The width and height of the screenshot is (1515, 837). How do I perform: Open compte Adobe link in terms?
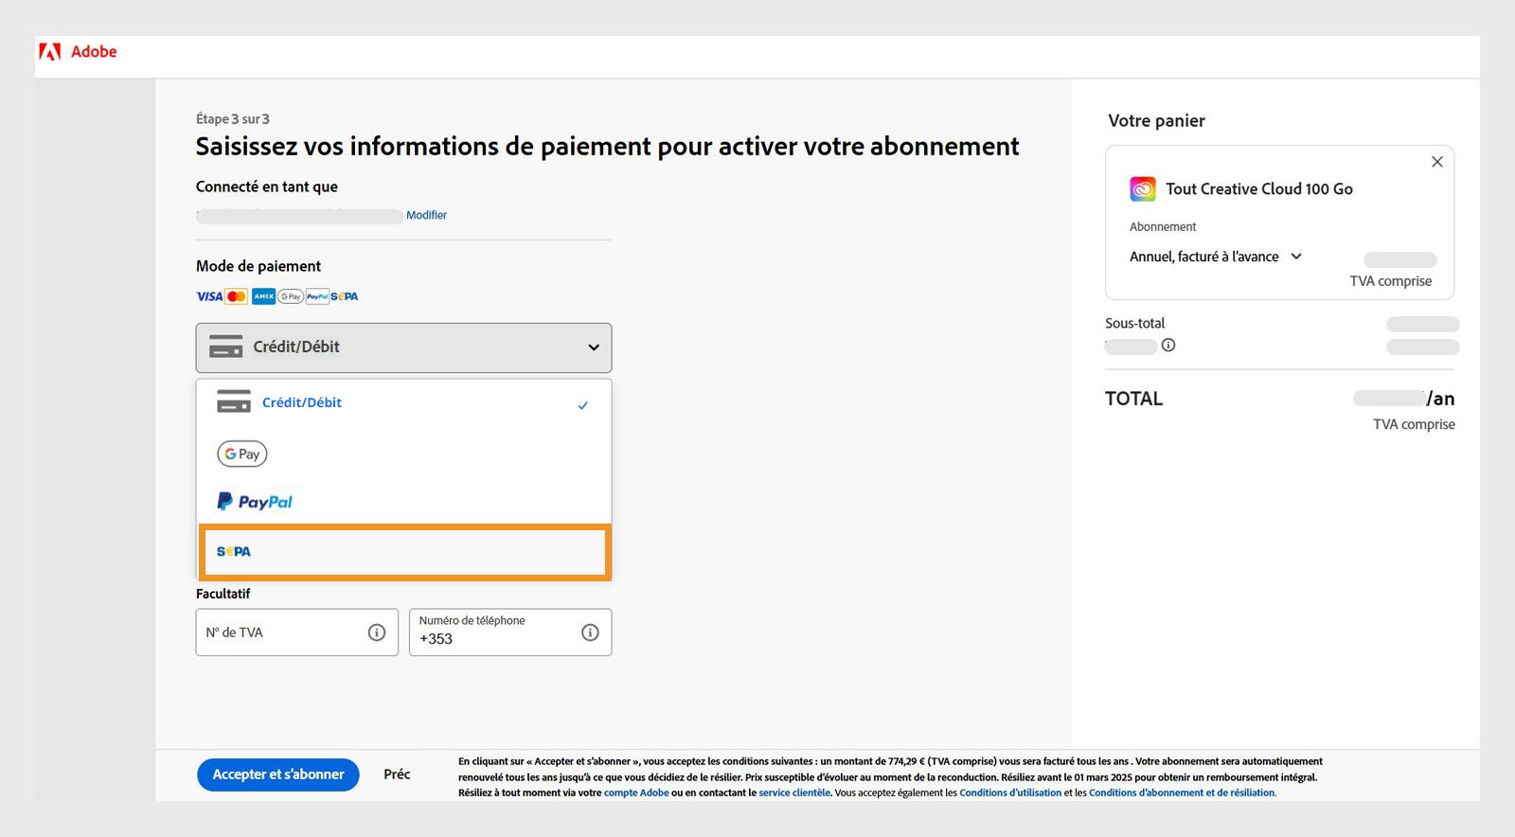(636, 793)
